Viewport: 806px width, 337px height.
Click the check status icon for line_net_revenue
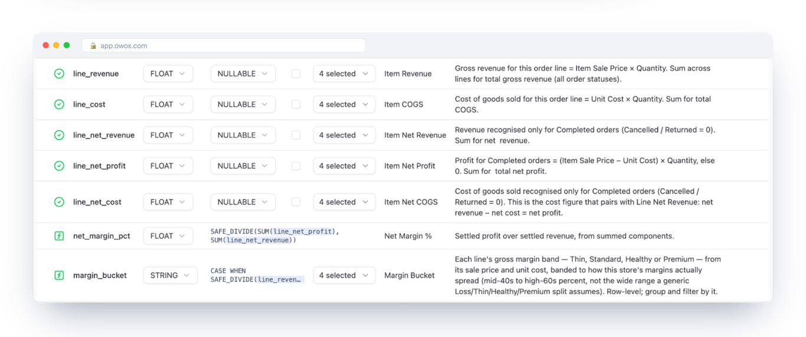(x=59, y=135)
